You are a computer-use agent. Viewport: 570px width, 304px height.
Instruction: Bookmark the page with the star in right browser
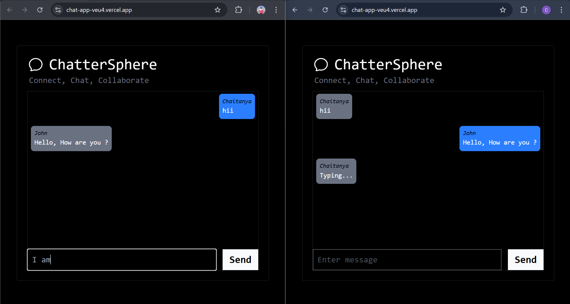[x=503, y=10]
